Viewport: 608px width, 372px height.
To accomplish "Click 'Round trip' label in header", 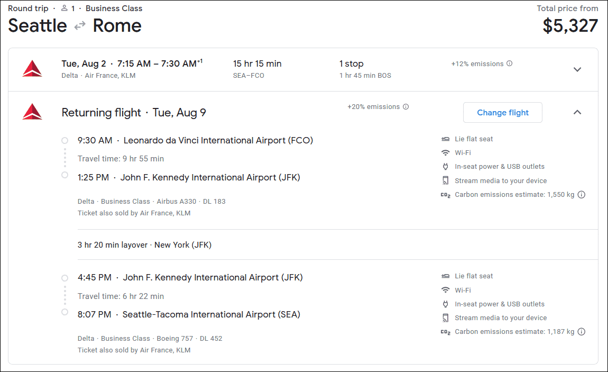I will (x=29, y=8).
